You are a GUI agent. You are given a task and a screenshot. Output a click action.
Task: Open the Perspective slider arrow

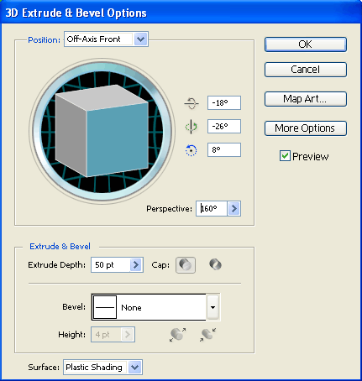point(234,209)
